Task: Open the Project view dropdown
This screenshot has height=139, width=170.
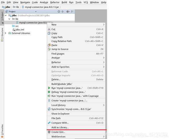Action: (36, 12)
